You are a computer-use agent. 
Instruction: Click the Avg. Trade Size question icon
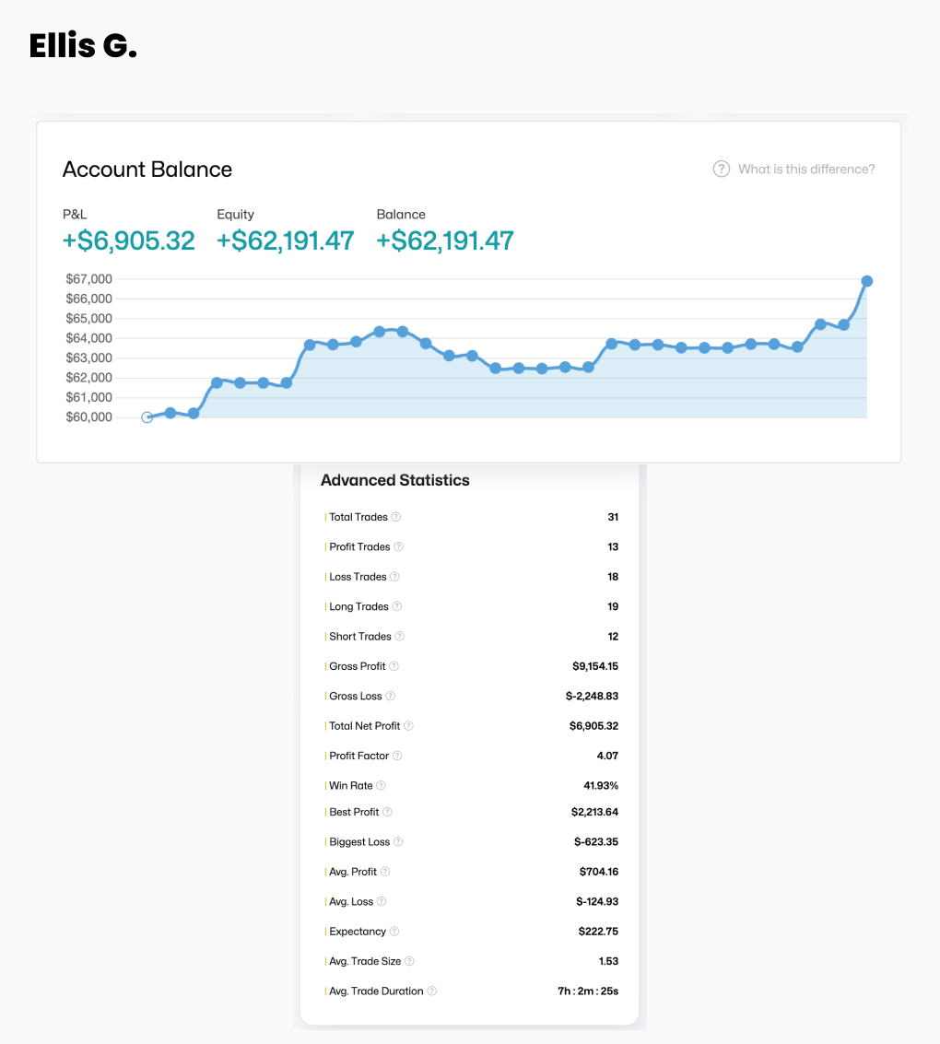(x=409, y=961)
